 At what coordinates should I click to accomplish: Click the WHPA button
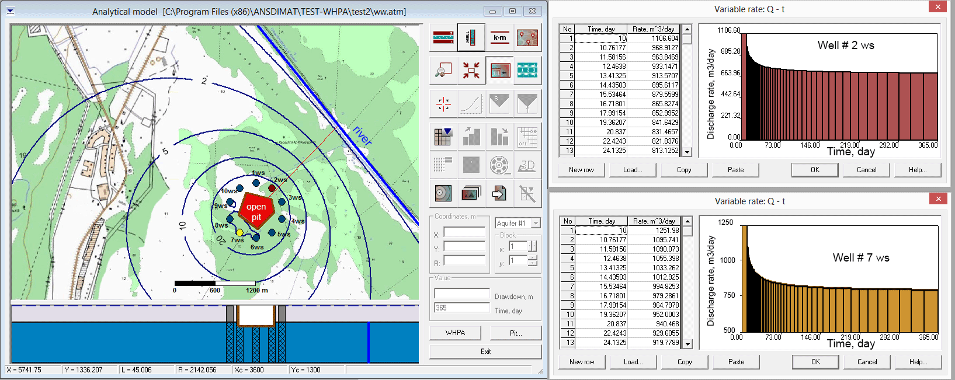[456, 333]
